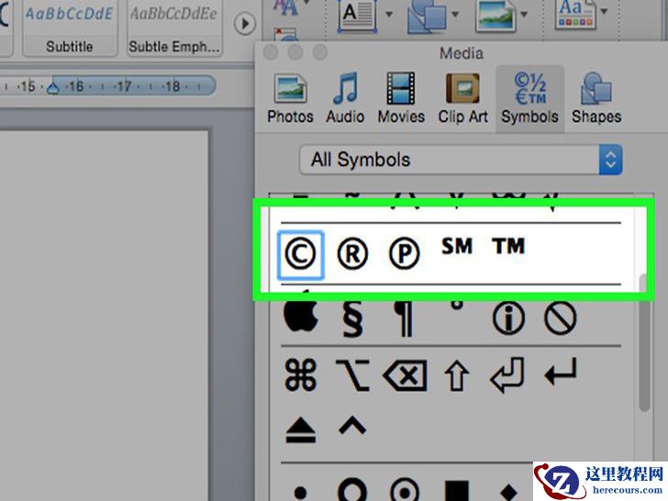Select the Symbols tab
This screenshot has height=501, width=668.
click(529, 98)
